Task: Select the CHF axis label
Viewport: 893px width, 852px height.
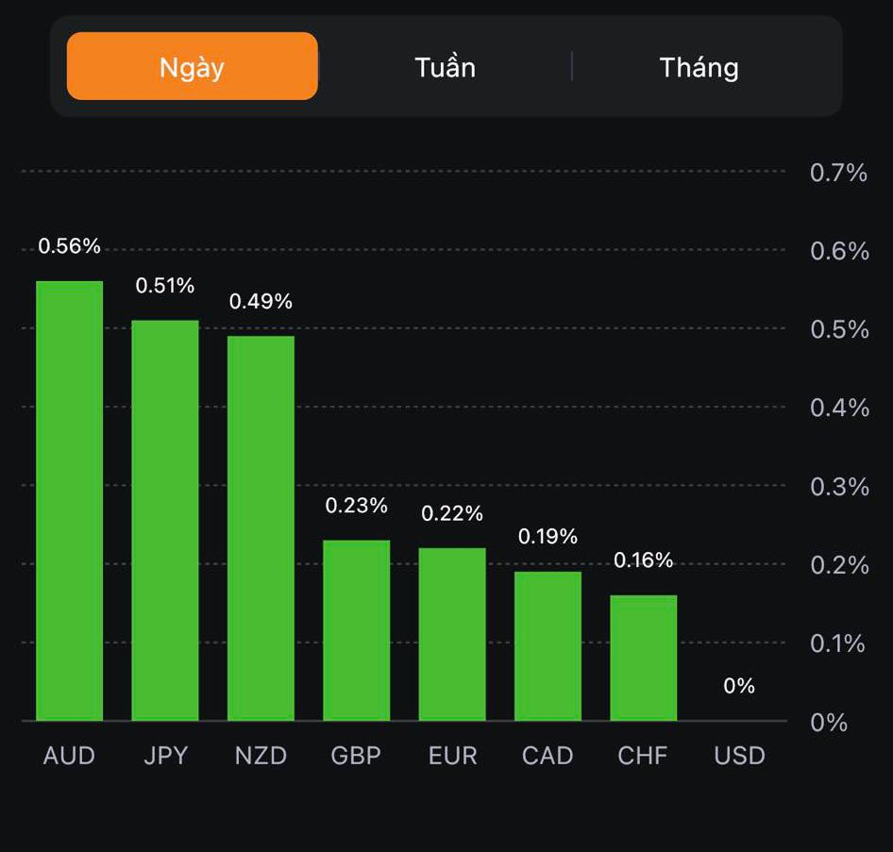Action: coord(643,756)
